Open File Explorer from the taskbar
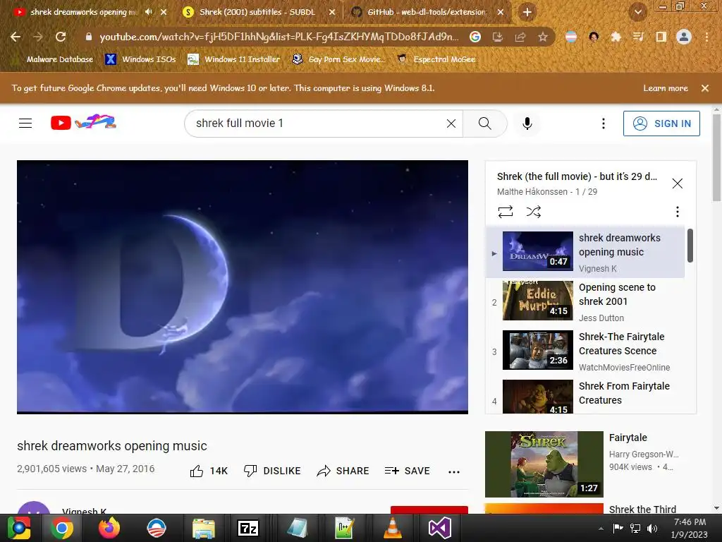This screenshot has width=722, height=542. coord(204,528)
